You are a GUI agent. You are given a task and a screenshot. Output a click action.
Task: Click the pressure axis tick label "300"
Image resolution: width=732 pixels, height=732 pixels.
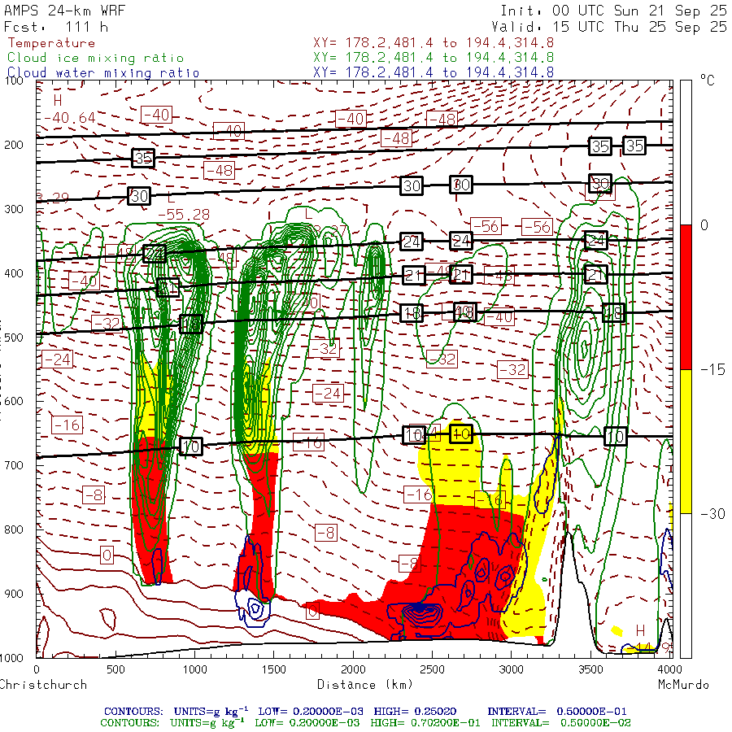point(14,209)
